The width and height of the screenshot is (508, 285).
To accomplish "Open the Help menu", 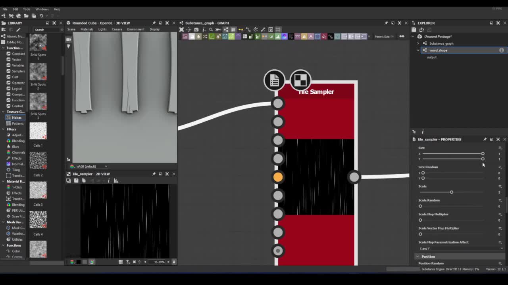I will pyautogui.click(x=57, y=9).
